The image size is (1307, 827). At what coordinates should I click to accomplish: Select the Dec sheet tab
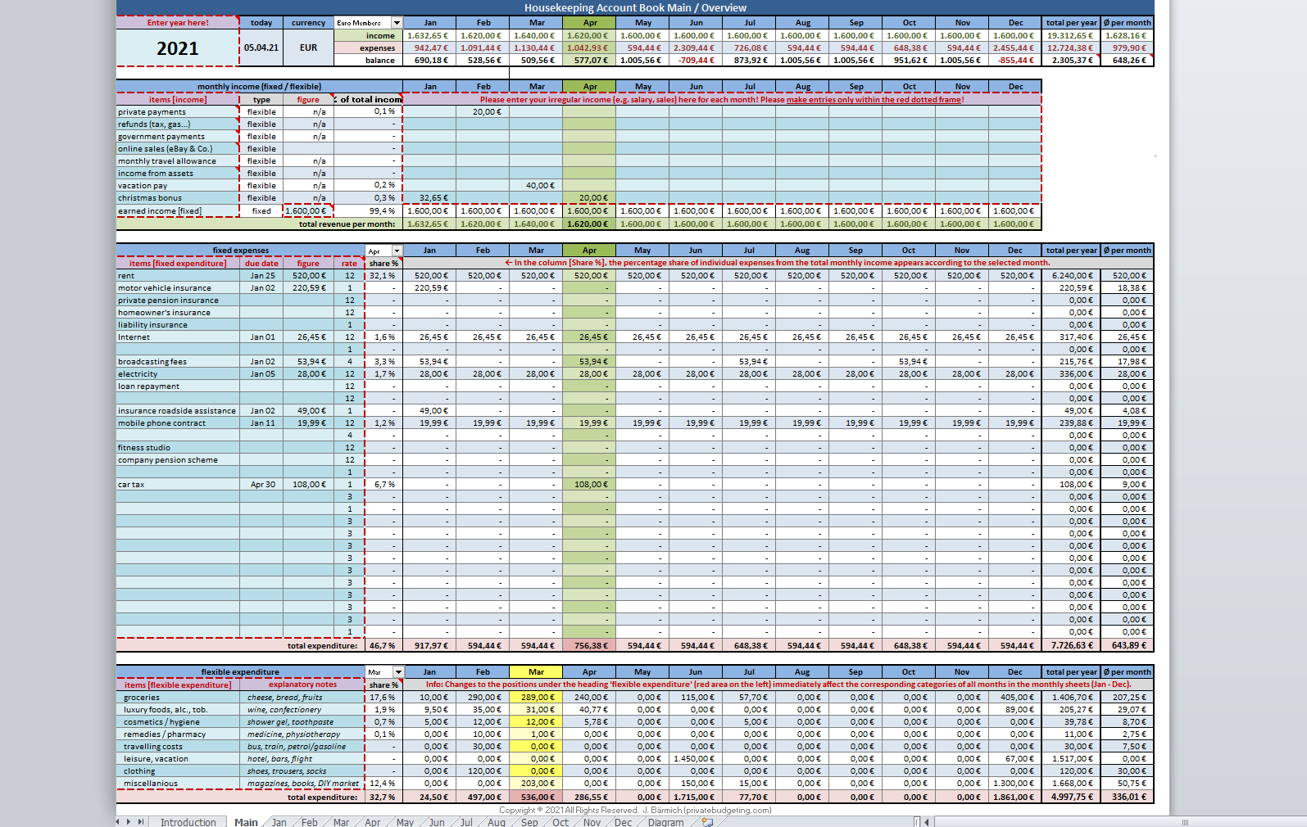[623, 822]
